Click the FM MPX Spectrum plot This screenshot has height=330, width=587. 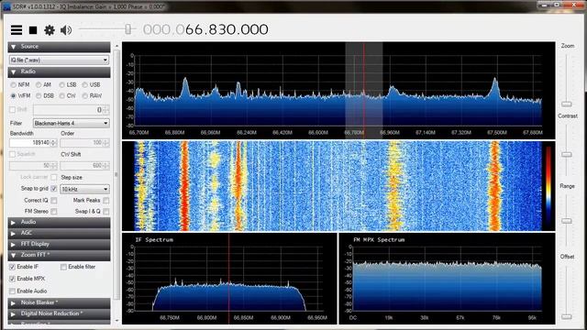point(447,279)
